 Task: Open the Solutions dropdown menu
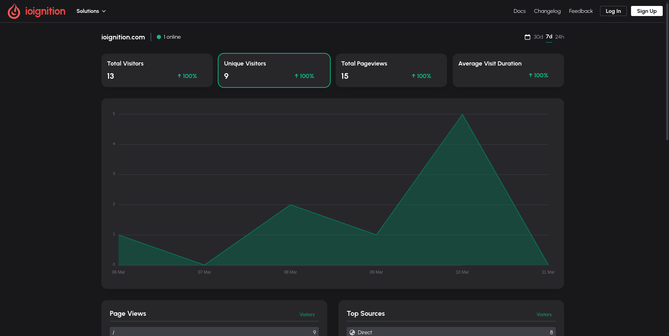coord(91,11)
